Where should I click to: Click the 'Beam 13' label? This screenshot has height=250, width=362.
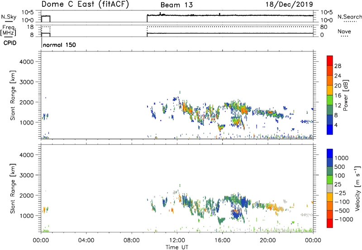pyautogui.click(x=176, y=5)
